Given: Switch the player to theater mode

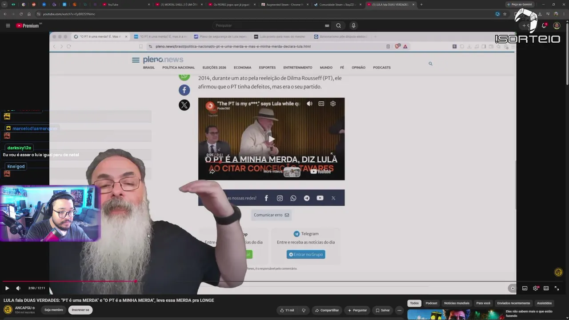Looking at the screenshot, I should [x=546, y=288].
